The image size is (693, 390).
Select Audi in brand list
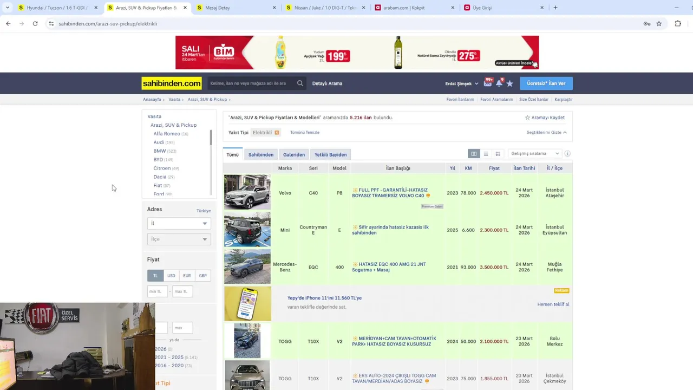point(159,142)
